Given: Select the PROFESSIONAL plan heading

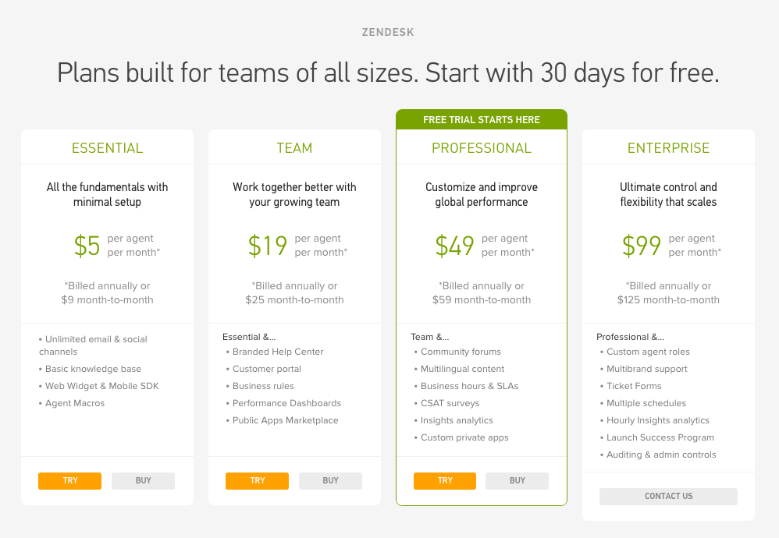Looking at the screenshot, I should (482, 148).
